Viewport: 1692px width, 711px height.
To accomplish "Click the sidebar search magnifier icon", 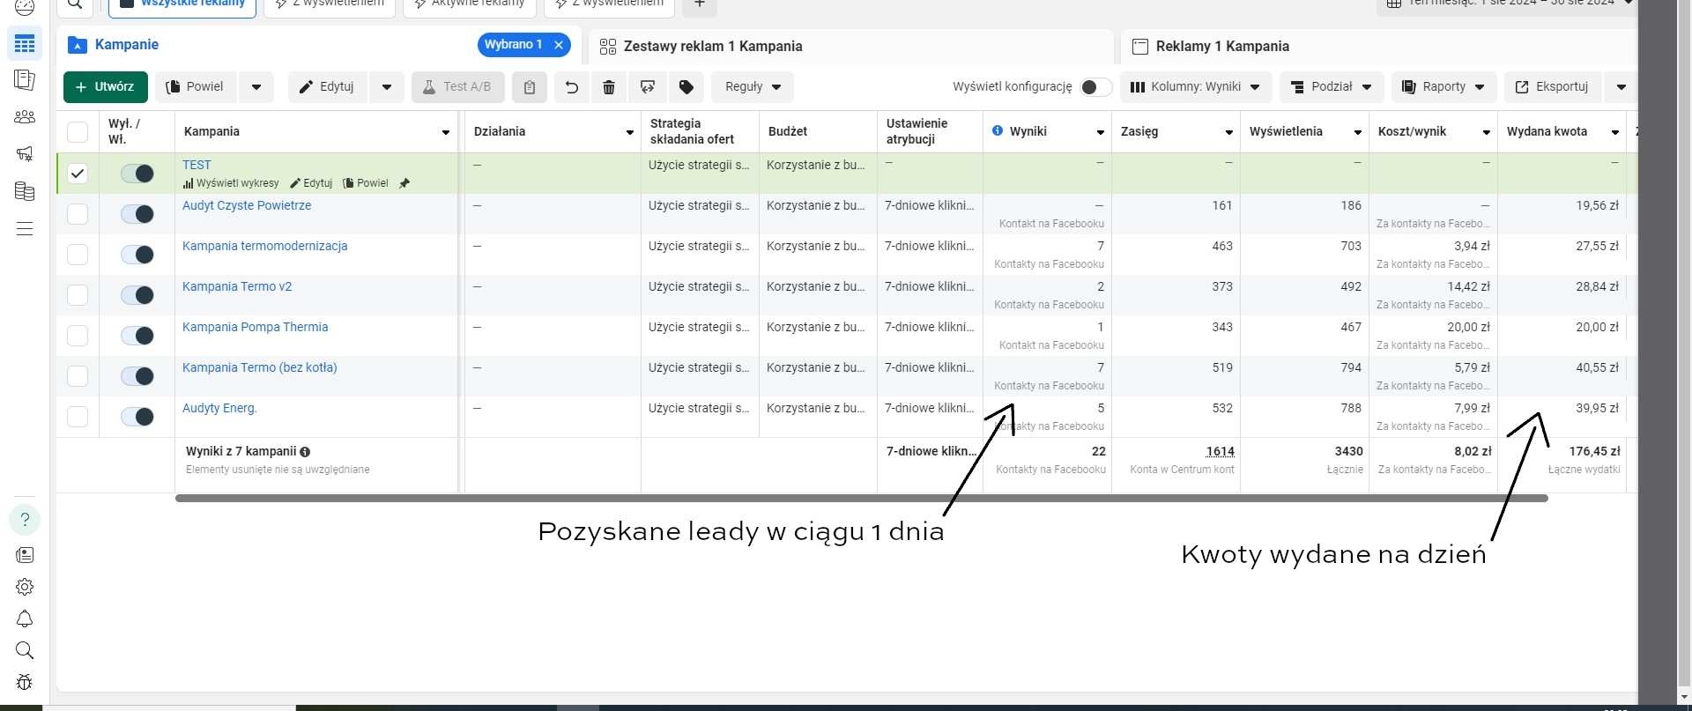I will tap(25, 650).
